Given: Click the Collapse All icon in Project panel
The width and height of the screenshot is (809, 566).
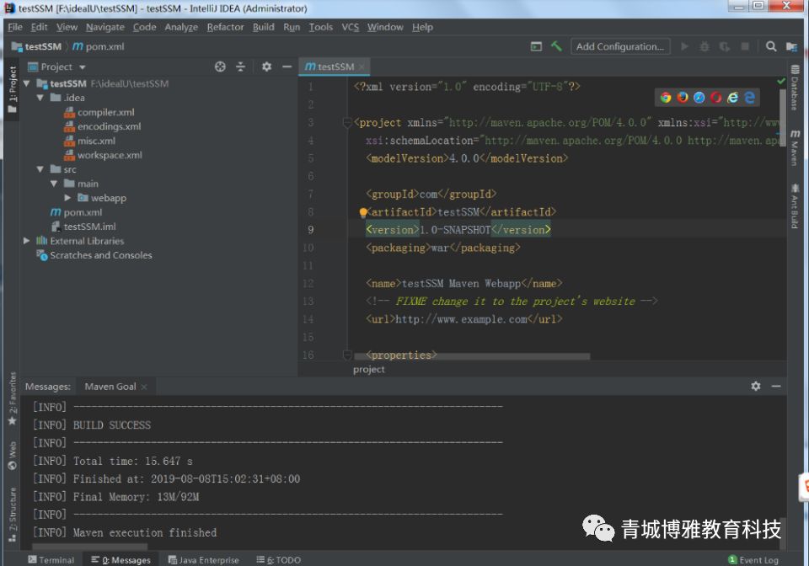Looking at the screenshot, I should 240,67.
